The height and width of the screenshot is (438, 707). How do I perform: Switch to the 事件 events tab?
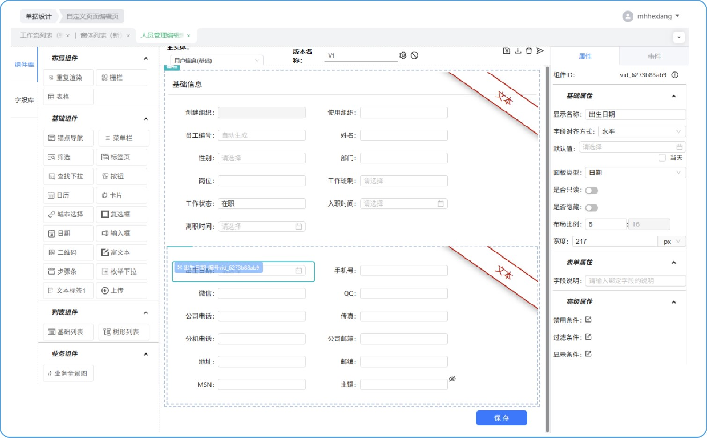pyautogui.click(x=654, y=56)
